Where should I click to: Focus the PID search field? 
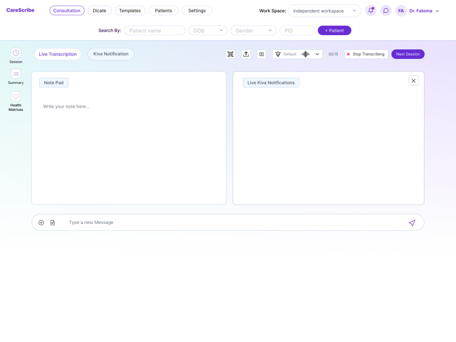coord(297,31)
